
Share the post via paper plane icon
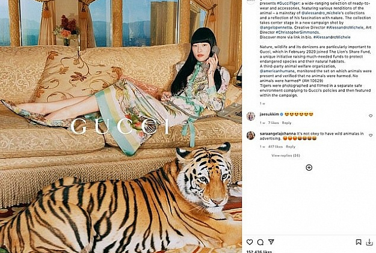point(271,242)
